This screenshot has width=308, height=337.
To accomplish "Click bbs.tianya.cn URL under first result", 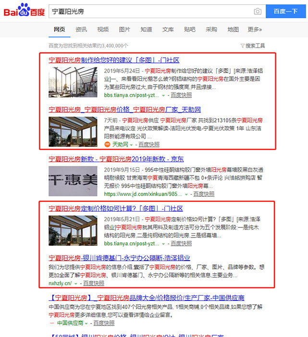I will (x=132, y=95).
